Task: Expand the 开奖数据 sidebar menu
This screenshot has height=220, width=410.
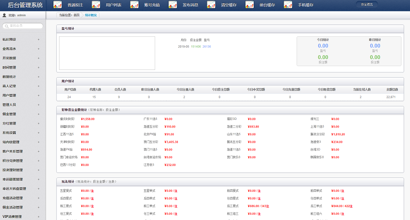Action: coord(39,58)
